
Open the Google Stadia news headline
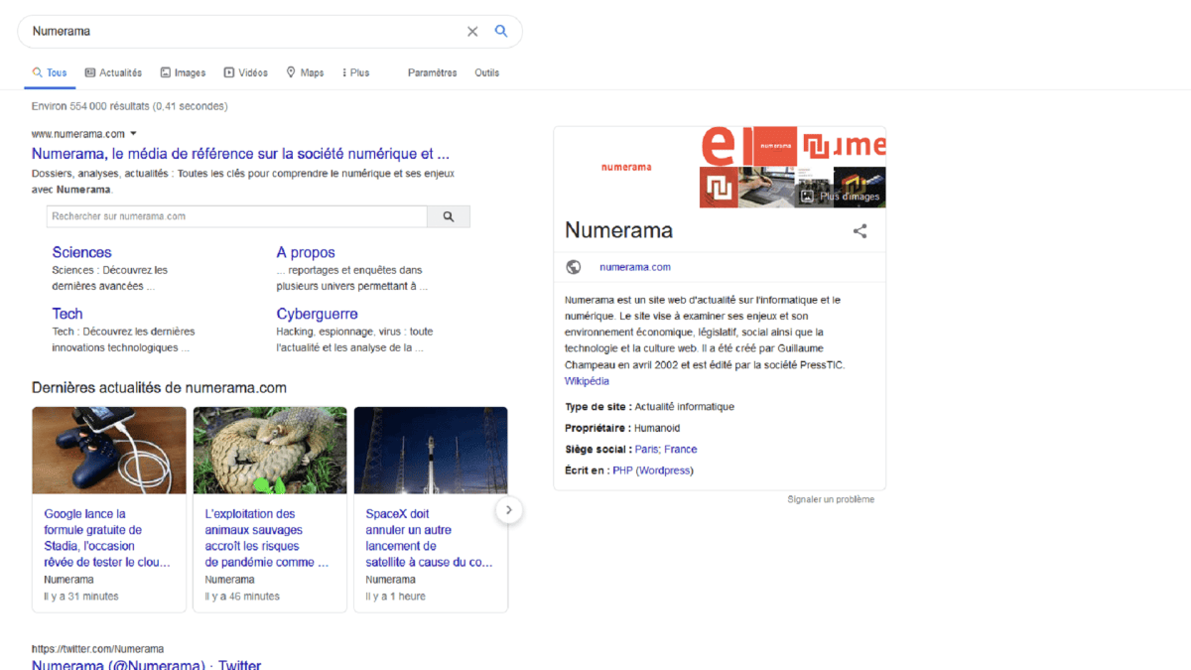(x=107, y=538)
